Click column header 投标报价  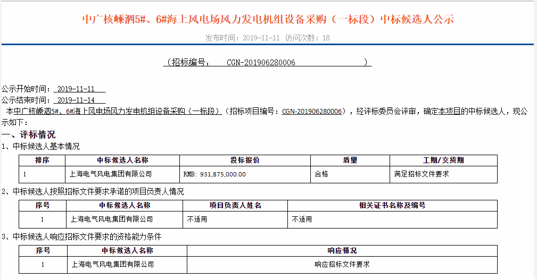point(245,160)
